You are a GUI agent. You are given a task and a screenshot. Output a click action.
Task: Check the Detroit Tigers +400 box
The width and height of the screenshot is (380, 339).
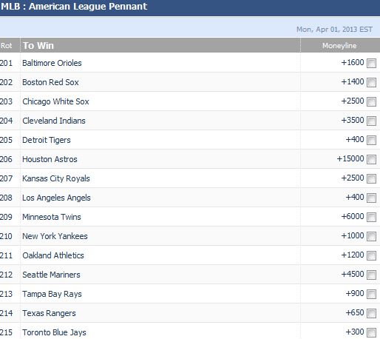pyautogui.click(x=371, y=140)
